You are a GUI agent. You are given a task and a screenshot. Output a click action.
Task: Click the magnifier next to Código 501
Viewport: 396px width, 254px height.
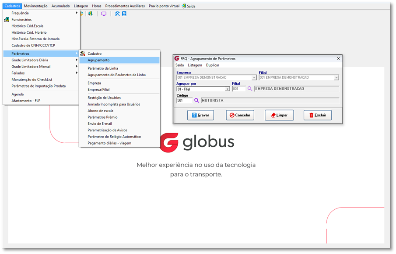coord(196,100)
